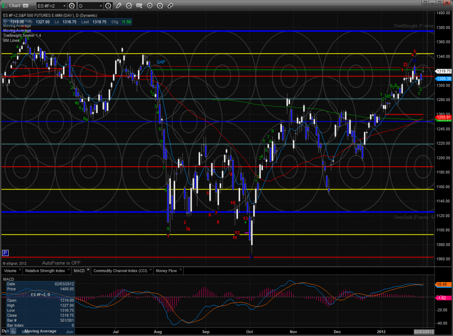Click the diagonal arrows ruler icon in toolbar
Screen dimensions: 453x336
[x=170, y=6]
